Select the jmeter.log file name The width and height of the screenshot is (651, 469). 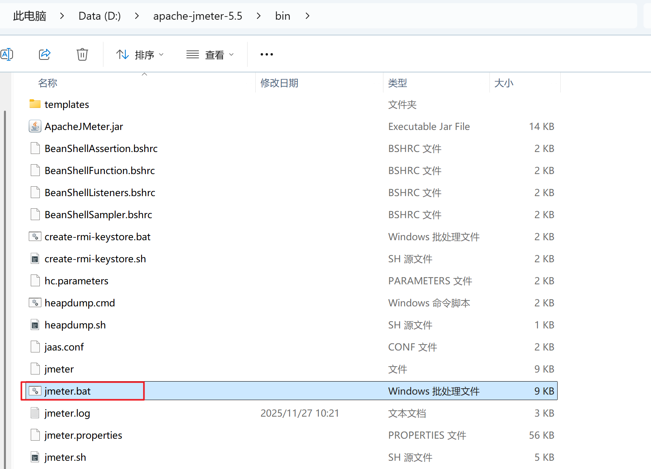[x=67, y=413]
